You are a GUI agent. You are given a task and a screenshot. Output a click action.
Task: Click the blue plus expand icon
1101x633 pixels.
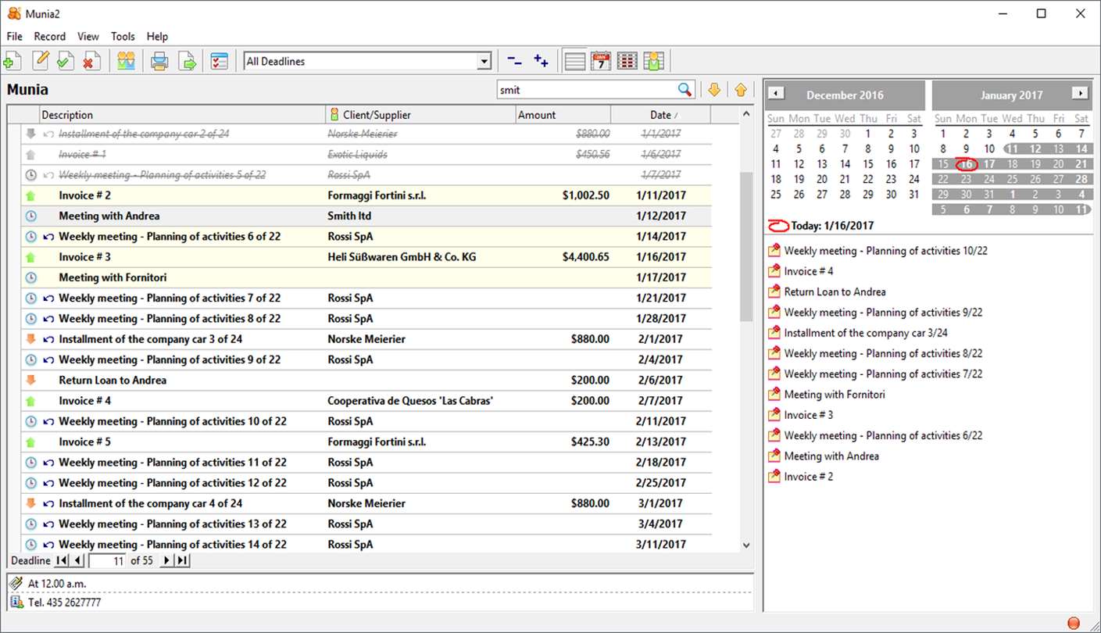[541, 60]
